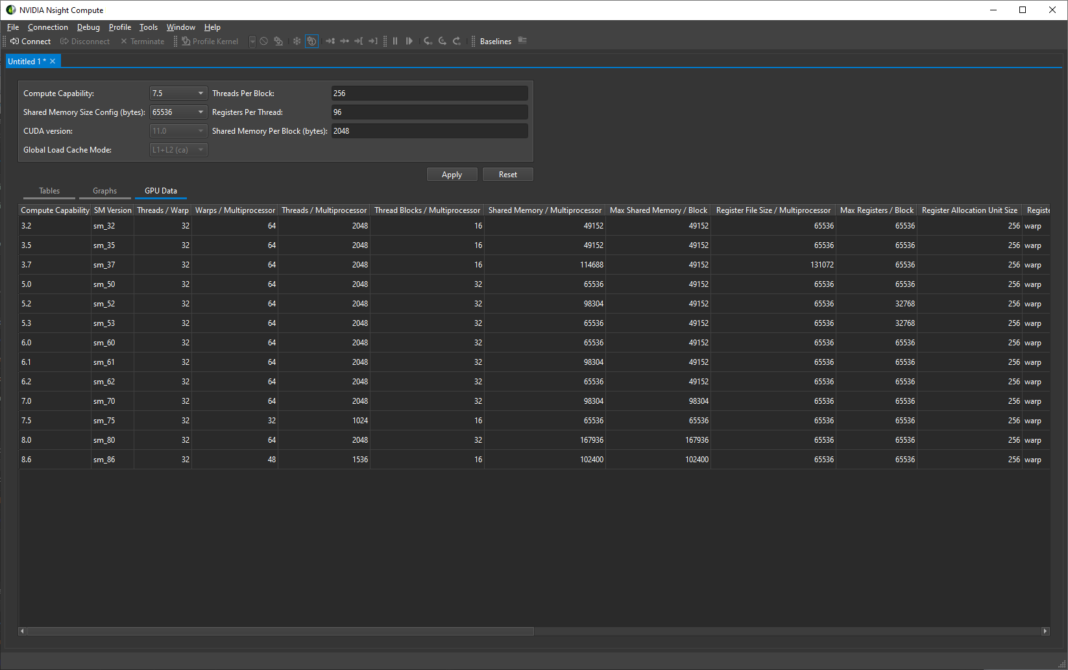Toggle the highlighted auto-profile icon
1068x670 pixels.
click(311, 41)
